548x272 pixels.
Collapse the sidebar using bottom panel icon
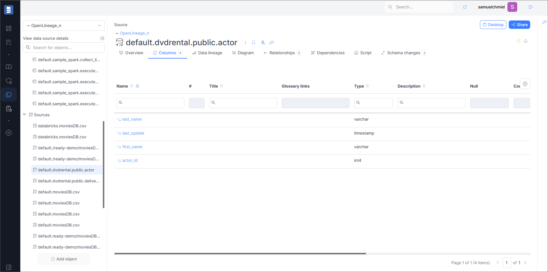(x=9, y=267)
